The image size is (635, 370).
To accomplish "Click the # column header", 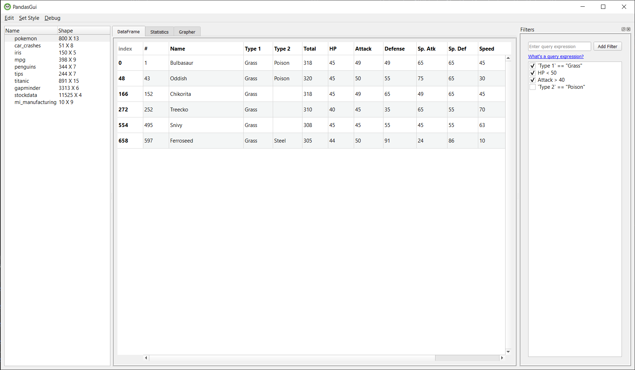I will pyautogui.click(x=156, y=49).
